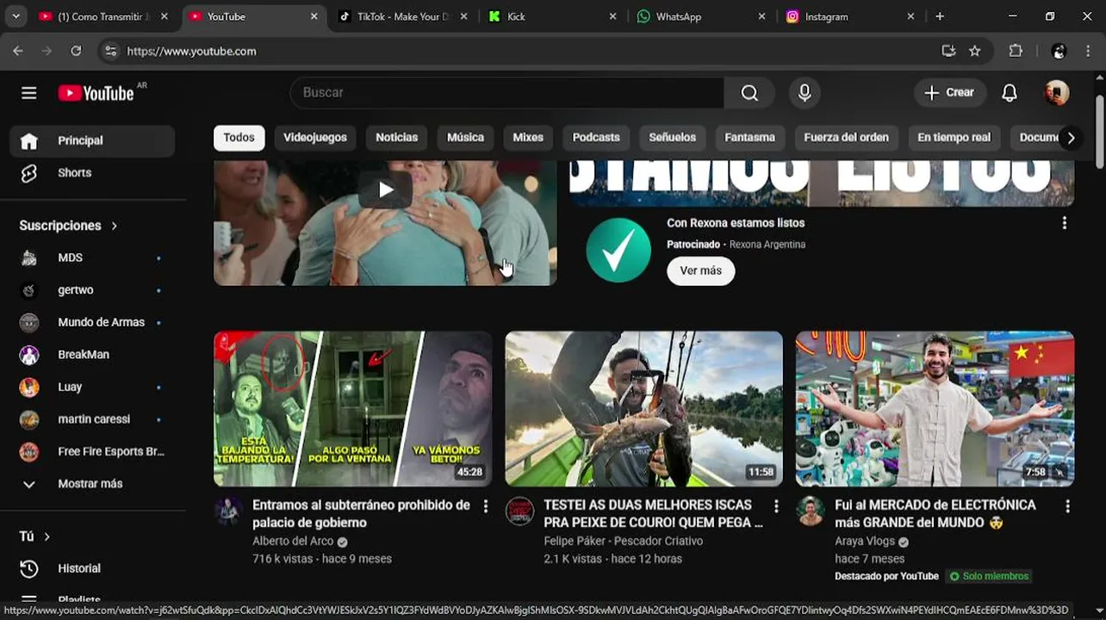Go to Principal in sidebar

pos(93,141)
